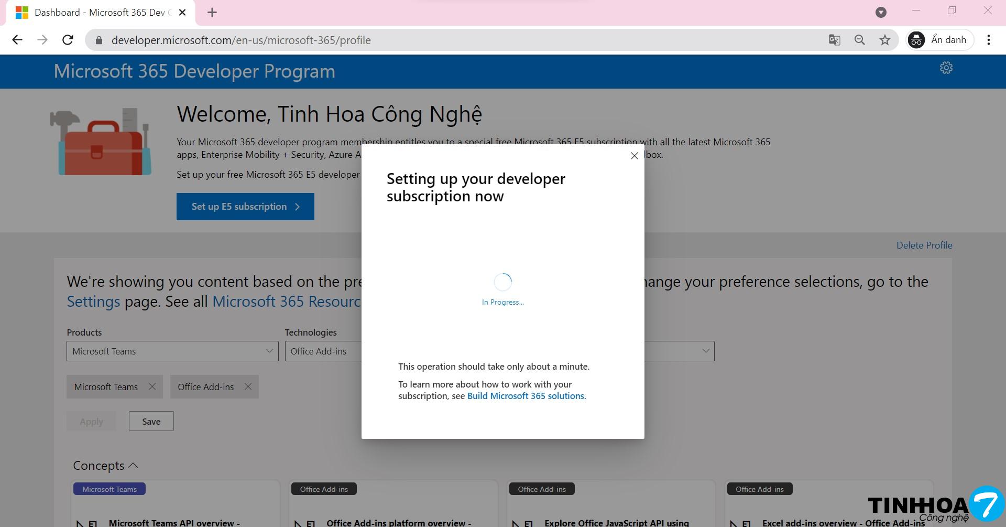
Task: Remove the Office Add-ins filter tag
Action: [248, 386]
